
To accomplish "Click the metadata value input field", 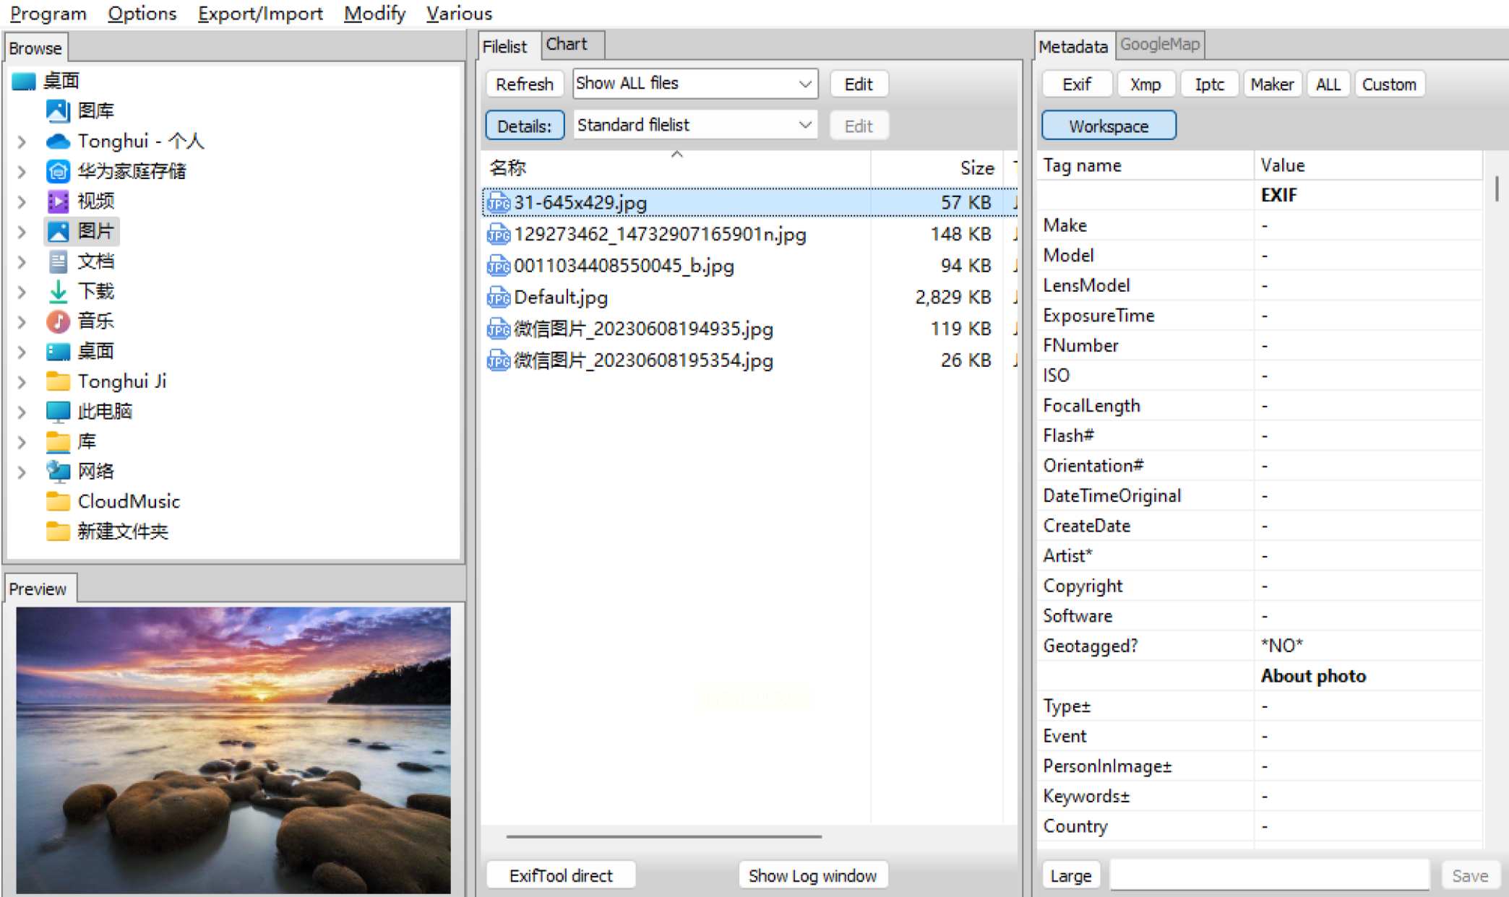I will (1269, 875).
